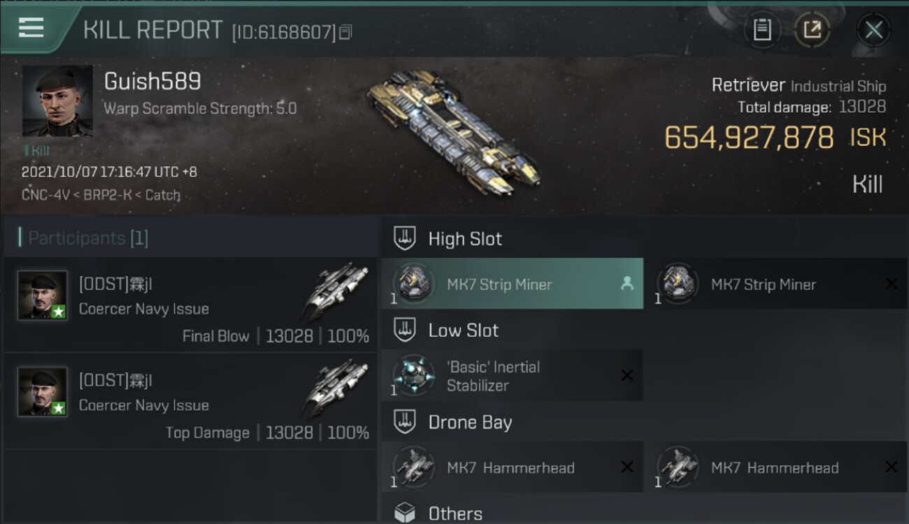
Task: Select the highlighted MK7 Strip Miner
Action: tap(512, 284)
